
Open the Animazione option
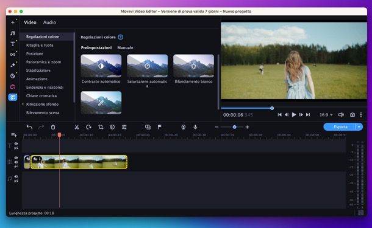[x=37, y=79]
